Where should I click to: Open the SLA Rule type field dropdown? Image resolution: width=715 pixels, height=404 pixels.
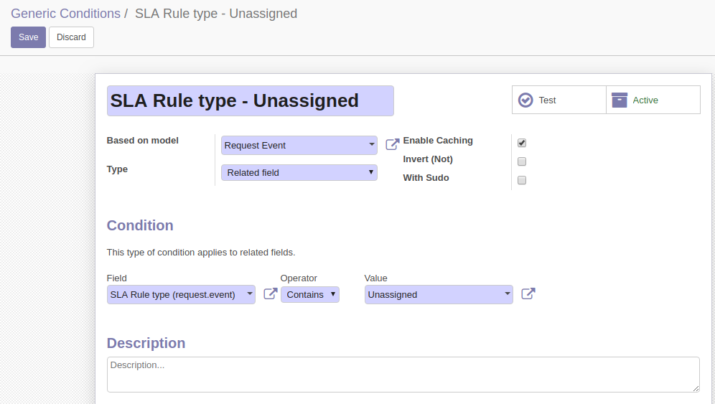[181, 294]
